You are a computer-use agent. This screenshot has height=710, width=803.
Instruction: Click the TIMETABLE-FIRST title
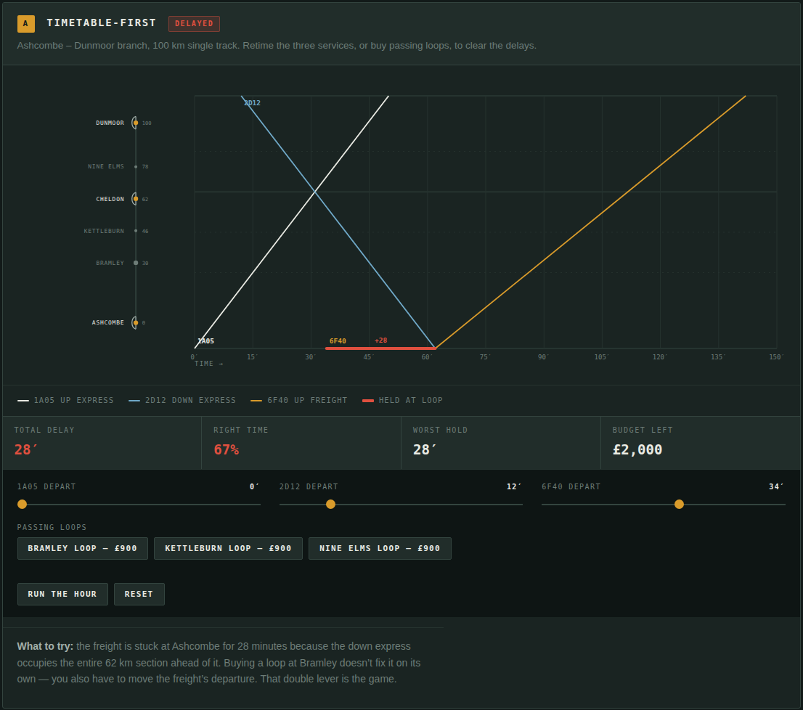[102, 23]
